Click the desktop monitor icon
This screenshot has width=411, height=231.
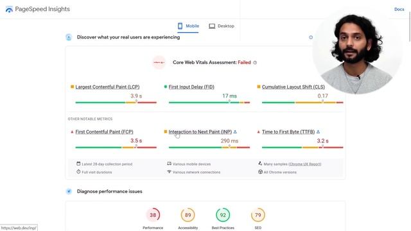[212, 26]
